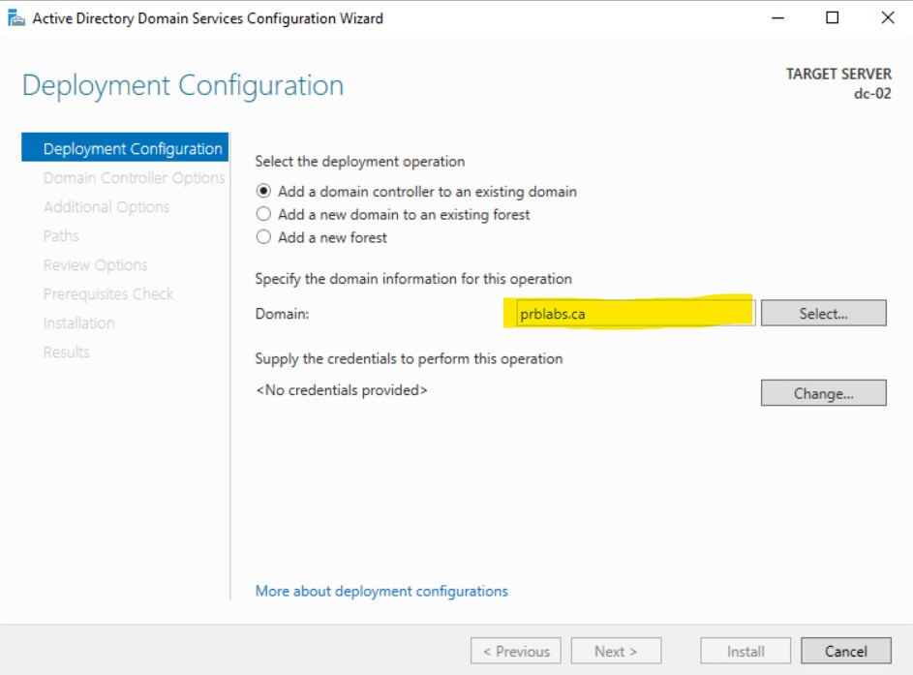Click Change... to supply credentials

click(823, 393)
